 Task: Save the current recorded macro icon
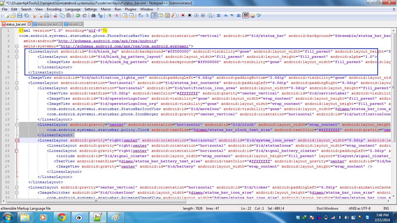pos(210,15)
